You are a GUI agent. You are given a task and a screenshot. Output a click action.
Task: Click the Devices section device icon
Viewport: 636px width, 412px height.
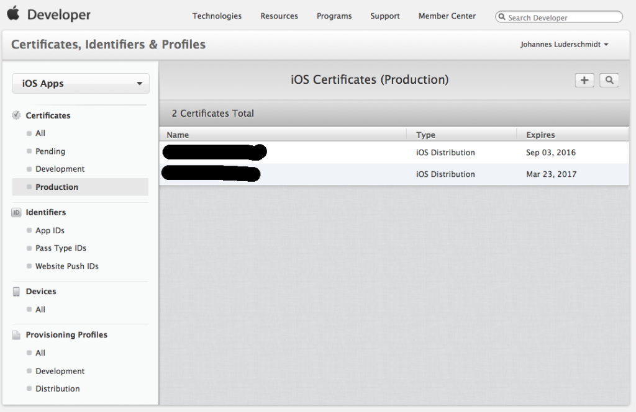click(16, 292)
